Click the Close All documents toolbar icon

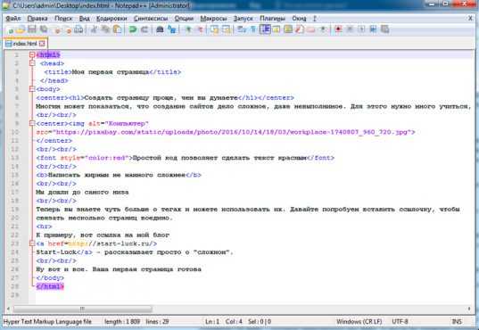[69, 29]
